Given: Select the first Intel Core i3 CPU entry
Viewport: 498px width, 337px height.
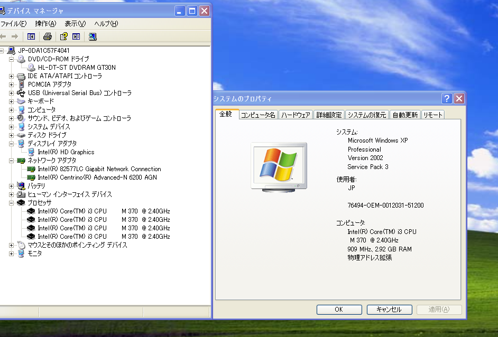Looking at the screenshot, I should coord(104,211).
